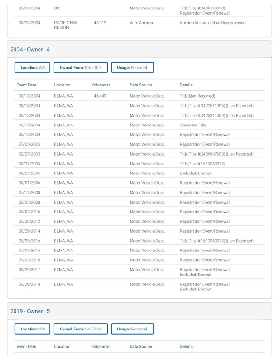The image size is (279, 361).
Task: Click the Auction Announced as Repossessed detail
Action: pos(212,23)
